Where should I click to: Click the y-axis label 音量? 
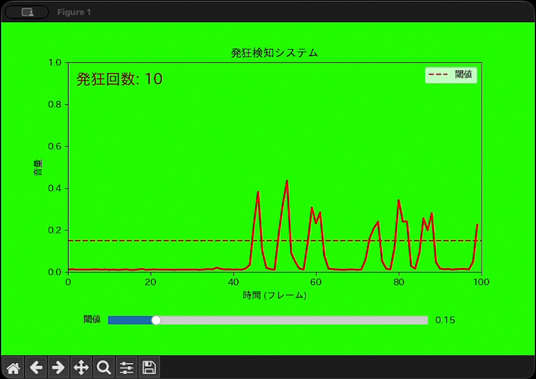pyautogui.click(x=38, y=168)
